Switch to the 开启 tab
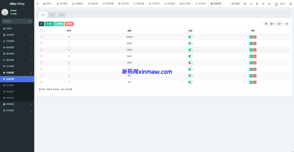Viewport: 294px width, 152px height. (61, 15)
